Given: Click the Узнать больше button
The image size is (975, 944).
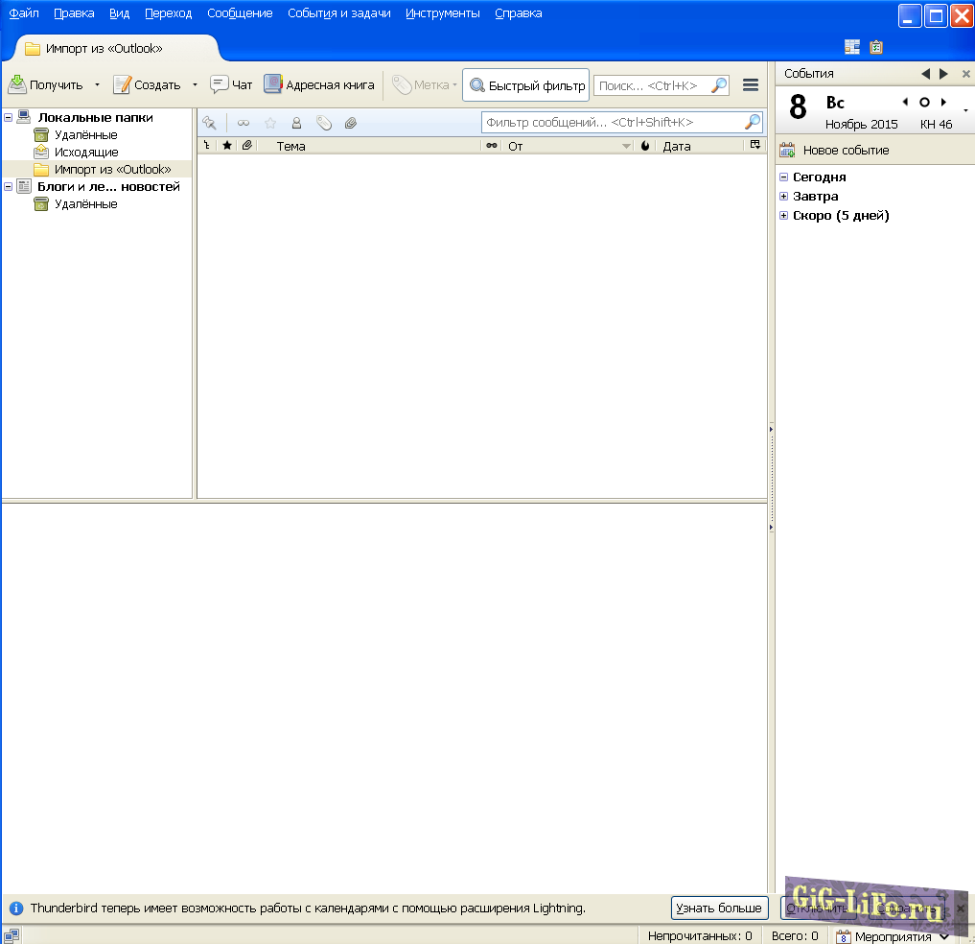Looking at the screenshot, I should [x=719, y=908].
